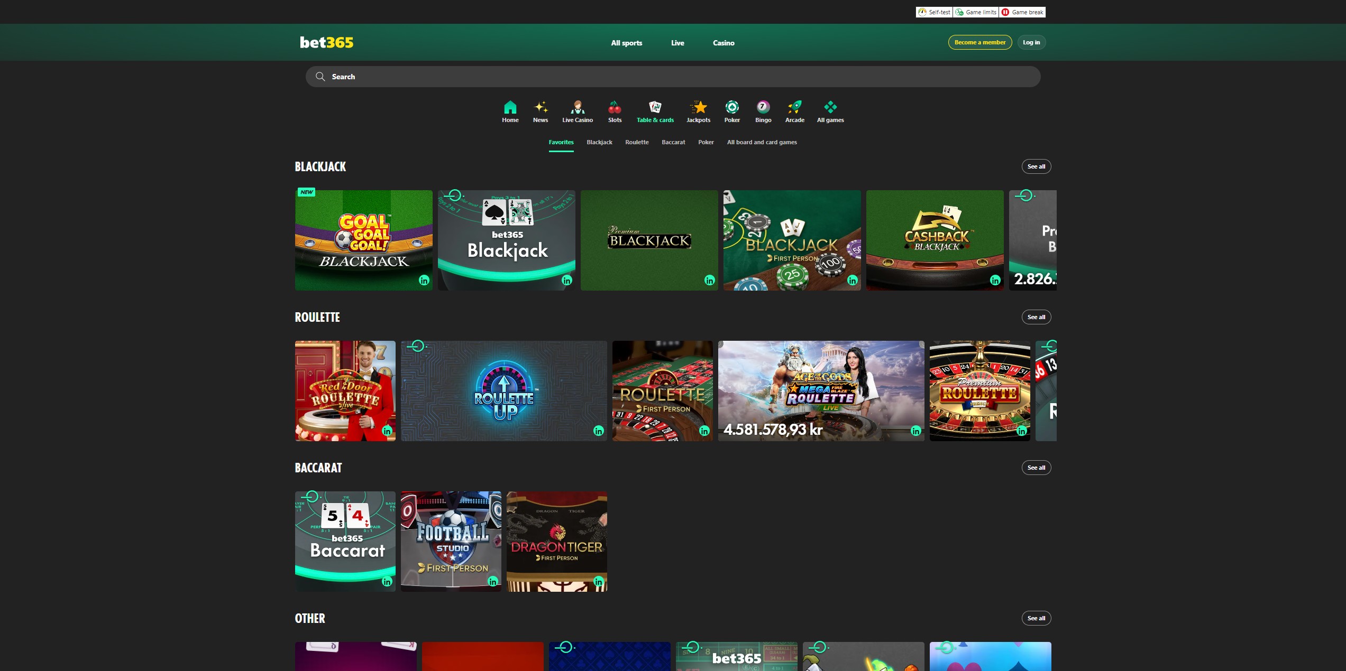Screen dimensions: 1346x671
Task: Click the Log in button
Action: click(x=1031, y=42)
